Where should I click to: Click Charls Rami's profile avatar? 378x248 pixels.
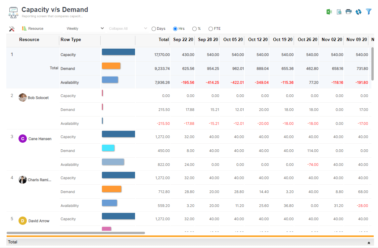[x=23, y=180]
